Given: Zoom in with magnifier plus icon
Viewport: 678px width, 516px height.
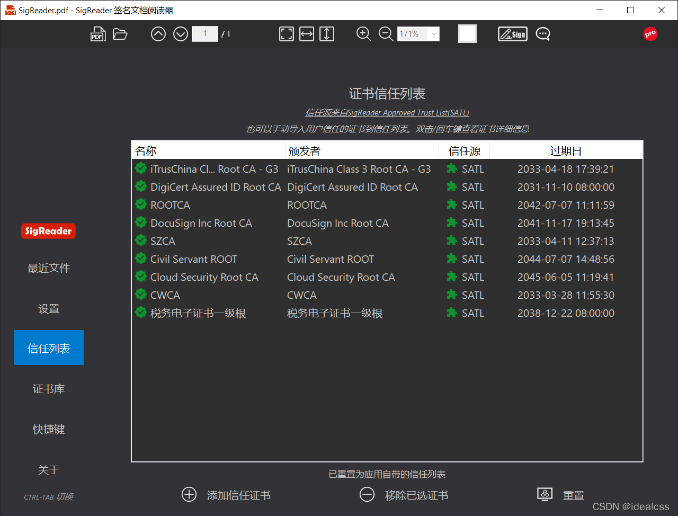Looking at the screenshot, I should pyautogui.click(x=364, y=34).
